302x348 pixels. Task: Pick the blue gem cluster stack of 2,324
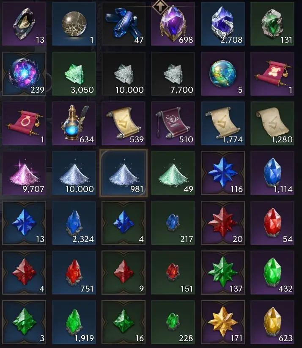tap(74, 223)
